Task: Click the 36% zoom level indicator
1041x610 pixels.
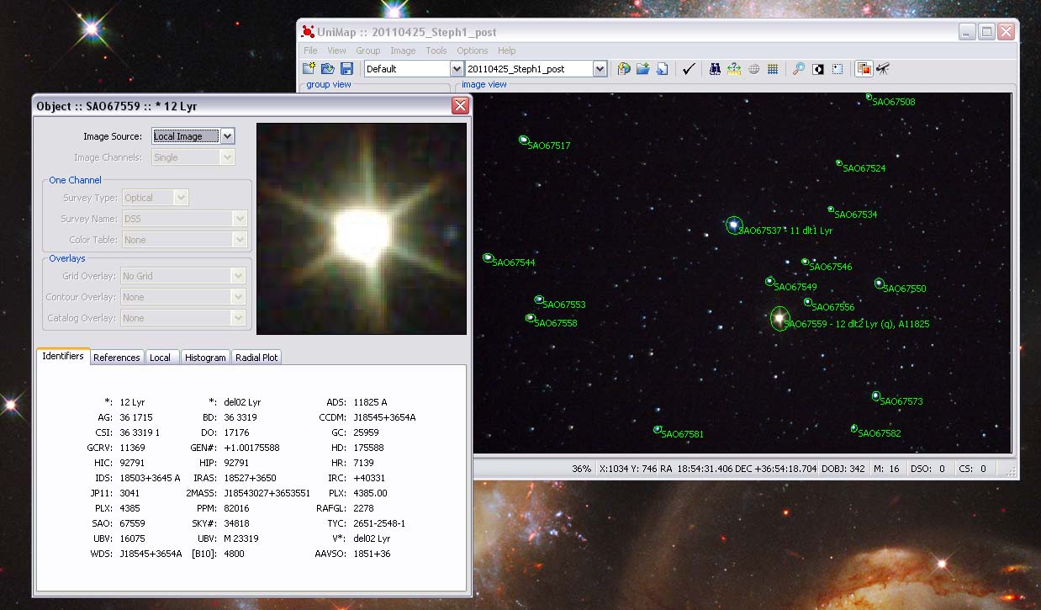Action: tap(581, 469)
